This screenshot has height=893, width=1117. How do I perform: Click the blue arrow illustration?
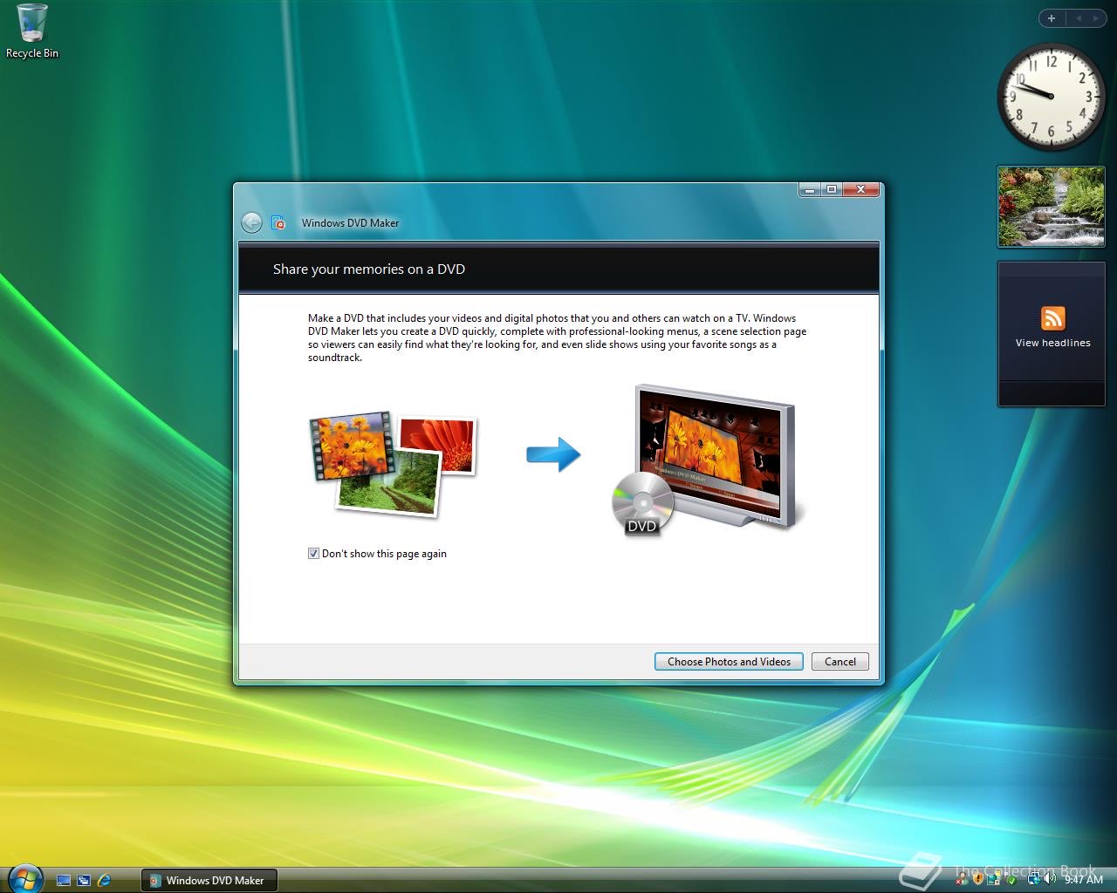pyautogui.click(x=553, y=454)
